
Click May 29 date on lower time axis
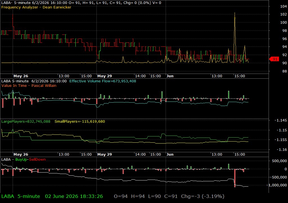pos(105,155)
